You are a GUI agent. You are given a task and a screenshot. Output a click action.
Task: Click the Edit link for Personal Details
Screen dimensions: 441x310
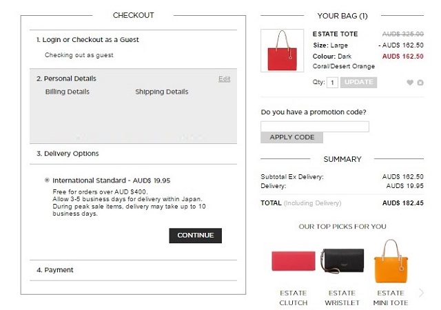pyautogui.click(x=224, y=79)
